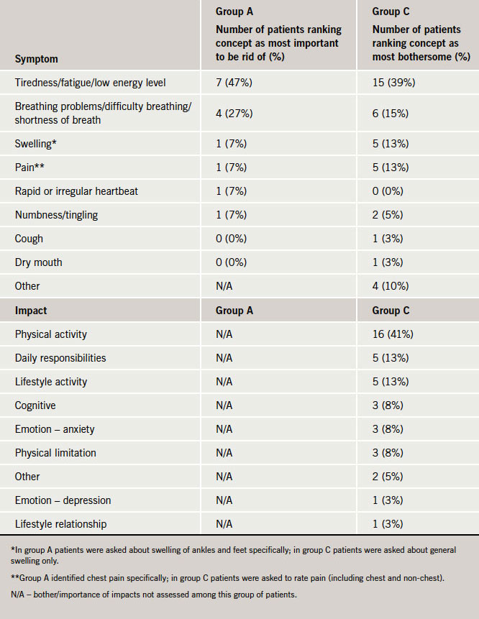Click the Cough symptom label
The image size is (479, 619).
[x=29, y=239]
